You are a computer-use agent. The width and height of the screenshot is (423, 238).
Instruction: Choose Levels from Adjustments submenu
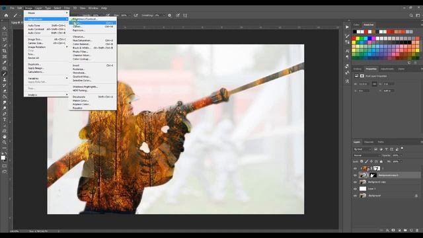pos(93,23)
